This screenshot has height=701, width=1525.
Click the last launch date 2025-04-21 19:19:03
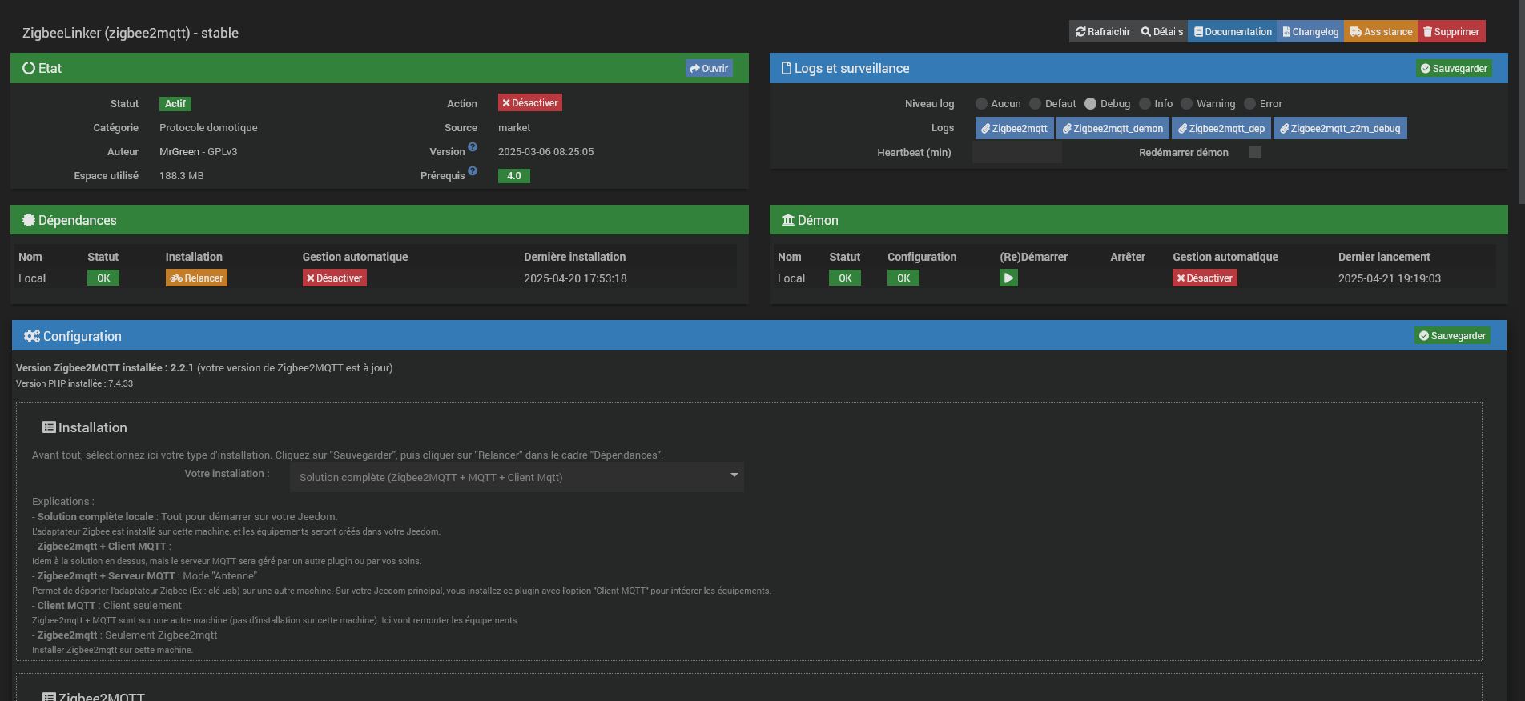pyautogui.click(x=1390, y=278)
